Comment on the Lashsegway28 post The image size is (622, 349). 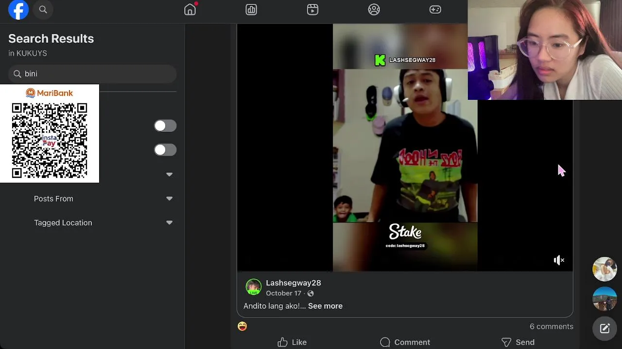coord(405,342)
